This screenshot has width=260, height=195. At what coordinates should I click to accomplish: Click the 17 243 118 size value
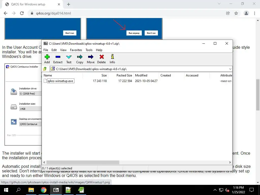(x=100, y=81)
